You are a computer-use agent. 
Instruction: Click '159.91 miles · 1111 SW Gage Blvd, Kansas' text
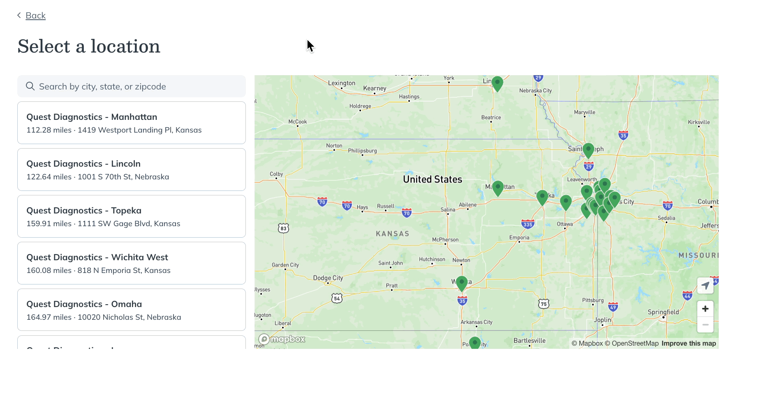[x=103, y=224]
